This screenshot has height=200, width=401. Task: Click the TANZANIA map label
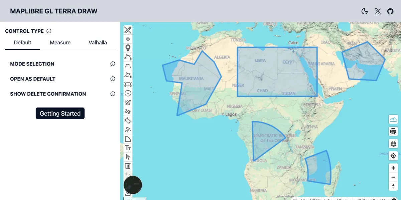[x=305, y=147]
